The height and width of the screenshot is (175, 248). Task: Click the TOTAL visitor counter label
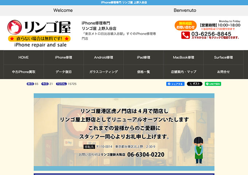[x=61, y=84]
